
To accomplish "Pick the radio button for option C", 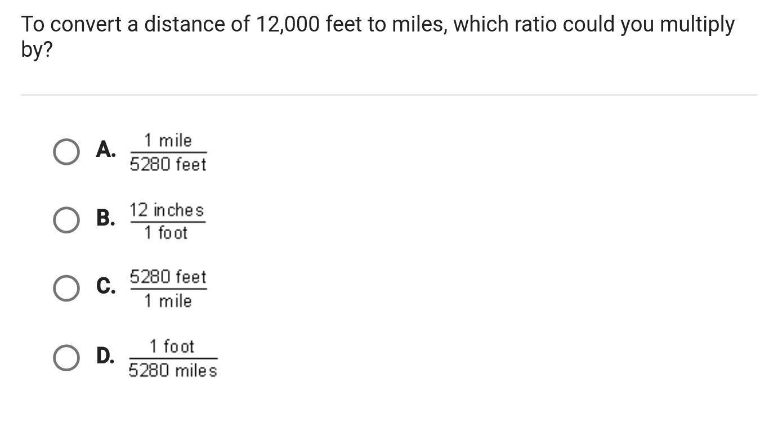I will point(66,289).
